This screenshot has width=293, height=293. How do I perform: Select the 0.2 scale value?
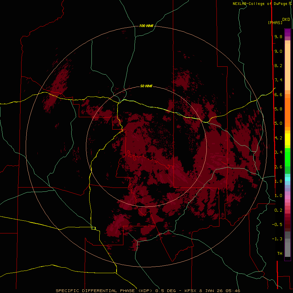tap(278, 210)
